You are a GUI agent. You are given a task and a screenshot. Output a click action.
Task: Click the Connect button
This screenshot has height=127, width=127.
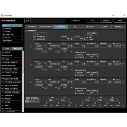coord(106,21)
